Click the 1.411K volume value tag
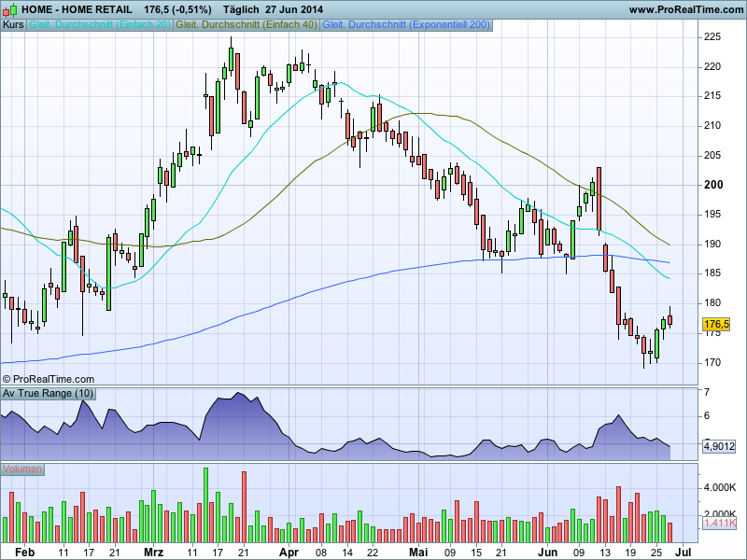 (719, 523)
